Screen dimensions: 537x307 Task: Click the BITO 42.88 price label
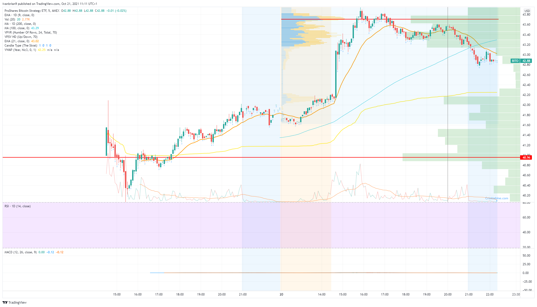[521, 61]
